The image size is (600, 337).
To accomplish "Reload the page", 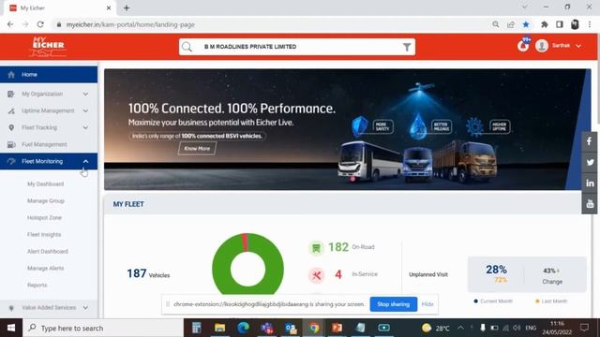I will coord(40,24).
